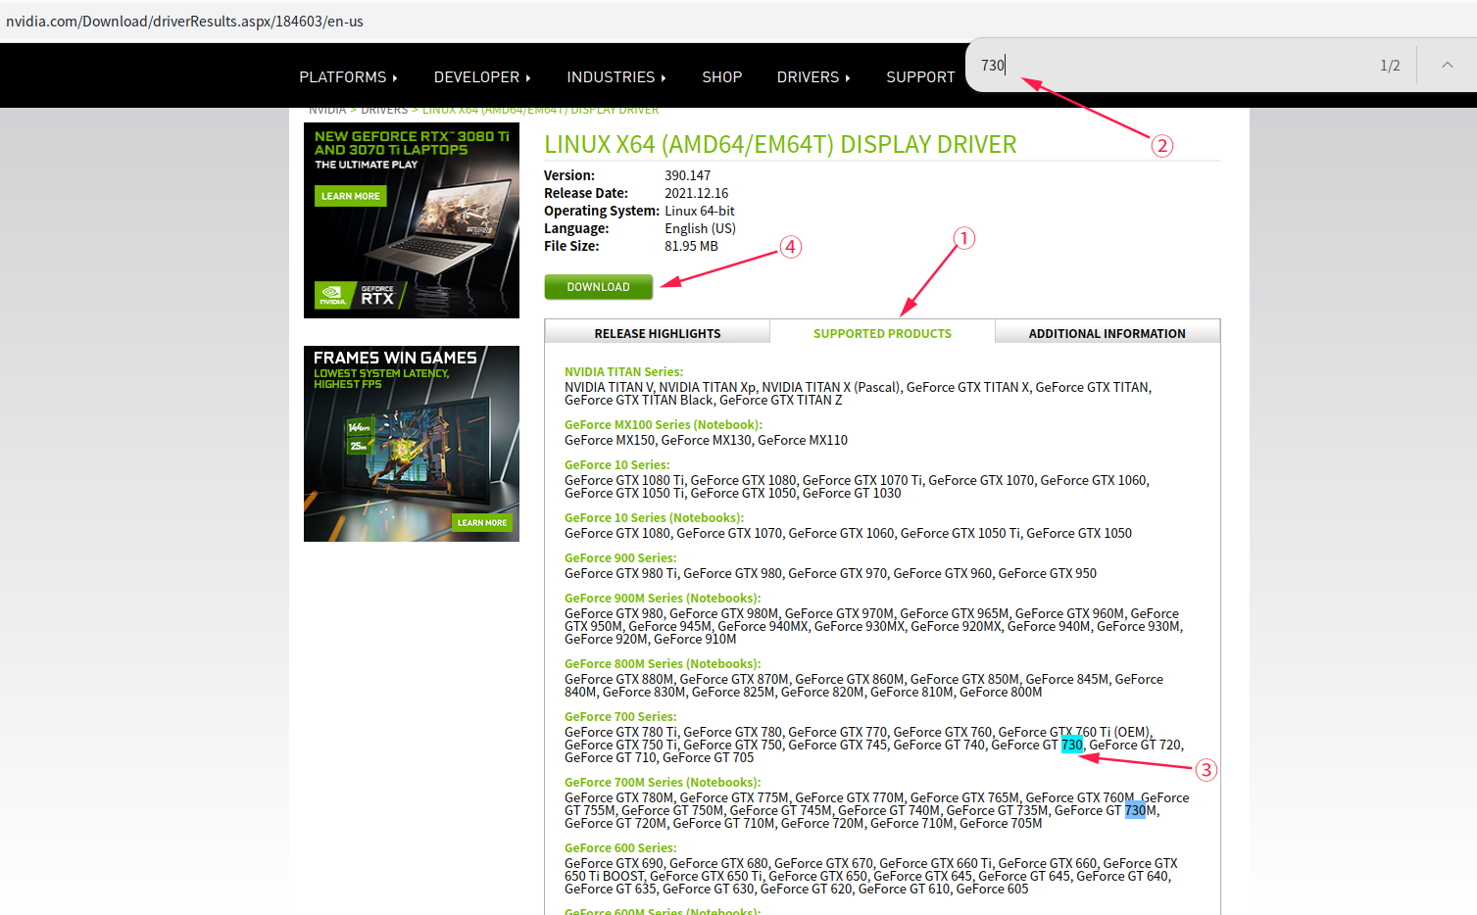Click the GeForce GTX 690 product name
Image resolution: width=1477 pixels, height=915 pixels.
614,863
